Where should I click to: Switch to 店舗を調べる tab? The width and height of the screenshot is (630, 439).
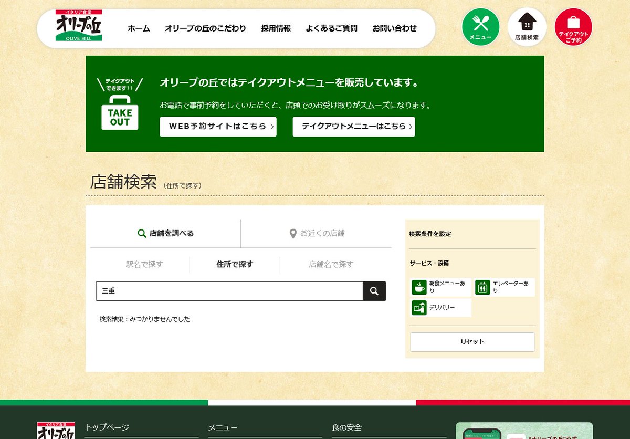[x=165, y=233]
